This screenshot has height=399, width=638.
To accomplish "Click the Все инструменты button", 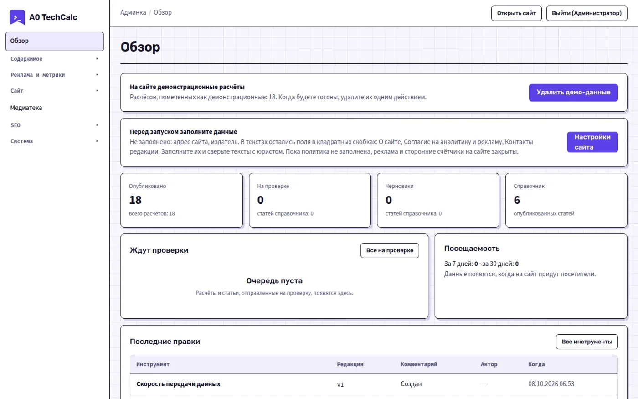I will coord(587,342).
